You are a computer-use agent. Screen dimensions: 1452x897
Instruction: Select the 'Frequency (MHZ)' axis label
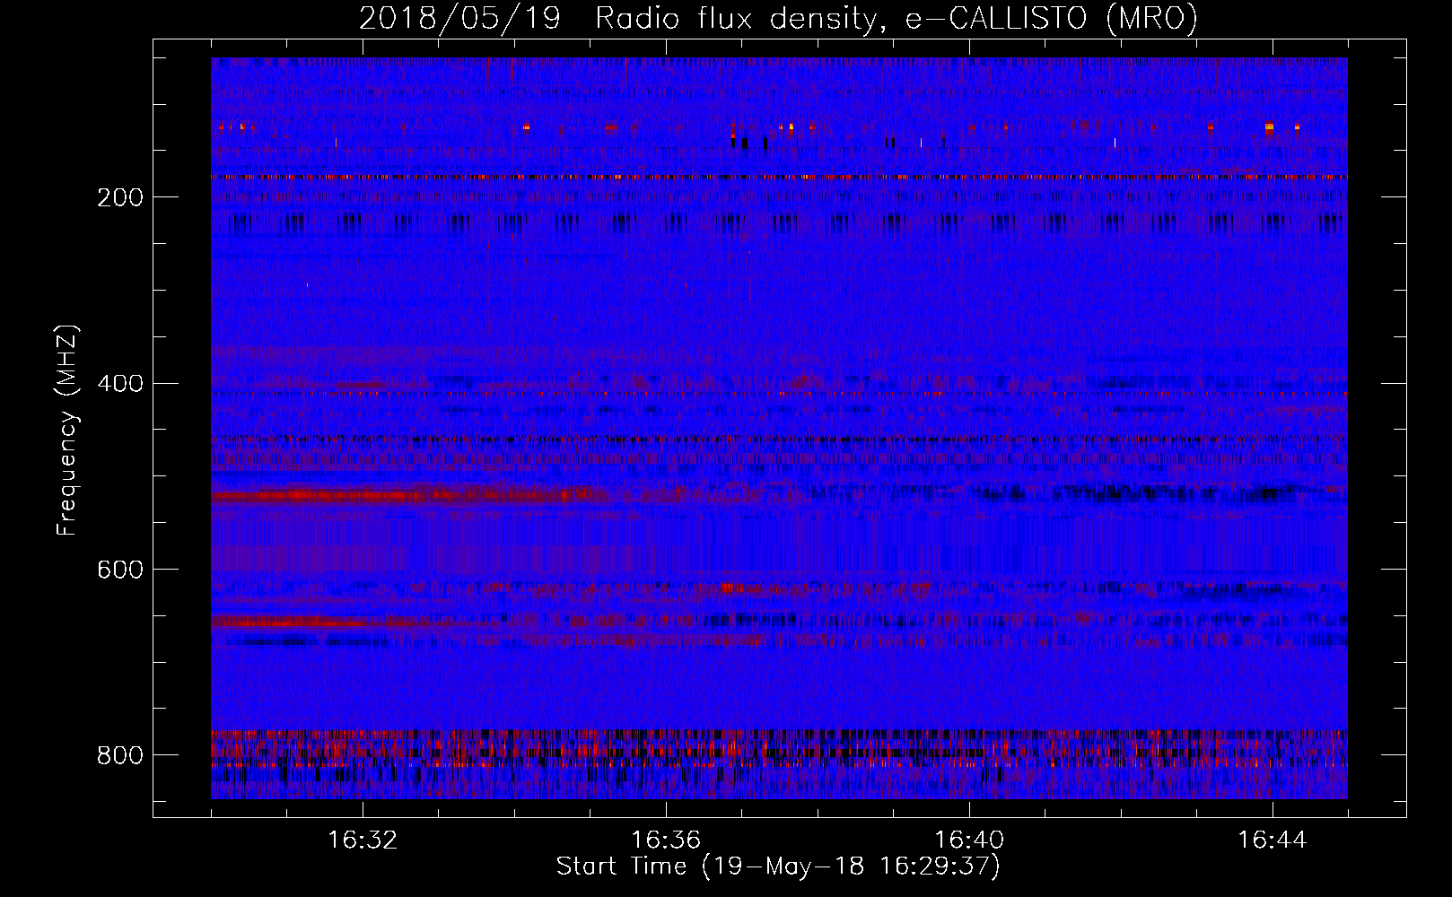coord(67,431)
